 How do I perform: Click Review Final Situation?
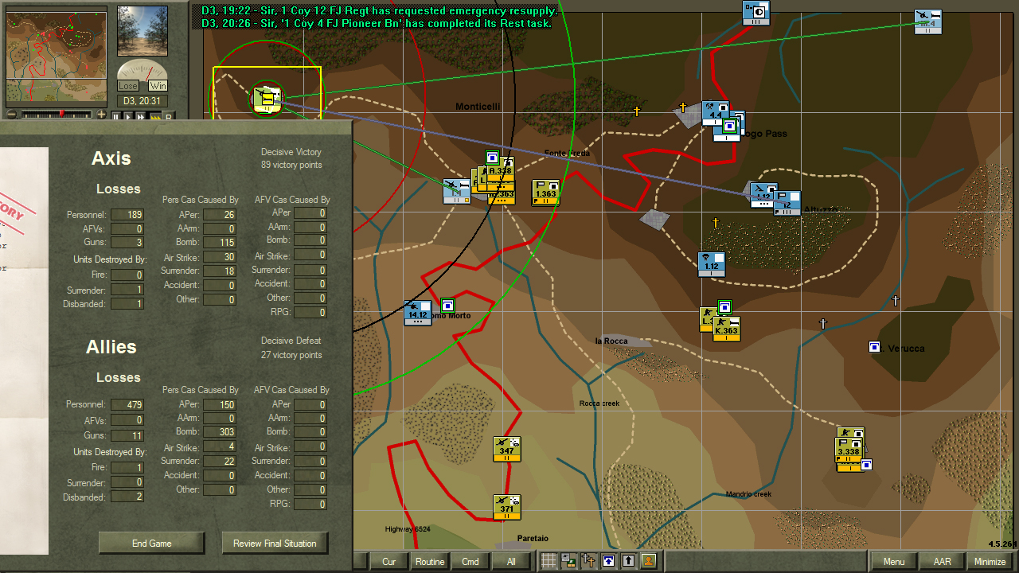[x=275, y=543]
